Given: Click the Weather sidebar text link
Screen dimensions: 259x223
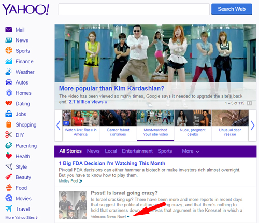Looking at the screenshot, I should click(25, 72).
